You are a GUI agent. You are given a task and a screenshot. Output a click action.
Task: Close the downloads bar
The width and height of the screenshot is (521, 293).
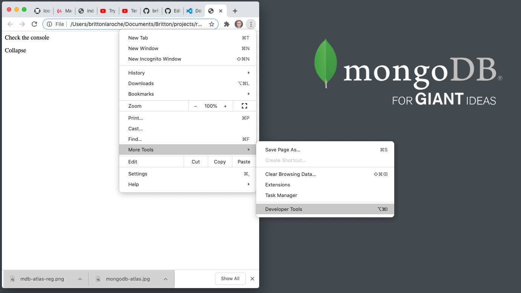coord(252,279)
